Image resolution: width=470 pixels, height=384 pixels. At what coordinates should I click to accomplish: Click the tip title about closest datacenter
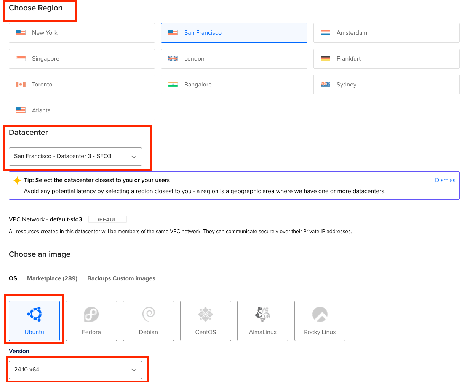pos(97,180)
